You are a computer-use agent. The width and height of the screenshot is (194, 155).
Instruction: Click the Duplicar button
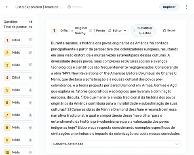tap(169, 7)
